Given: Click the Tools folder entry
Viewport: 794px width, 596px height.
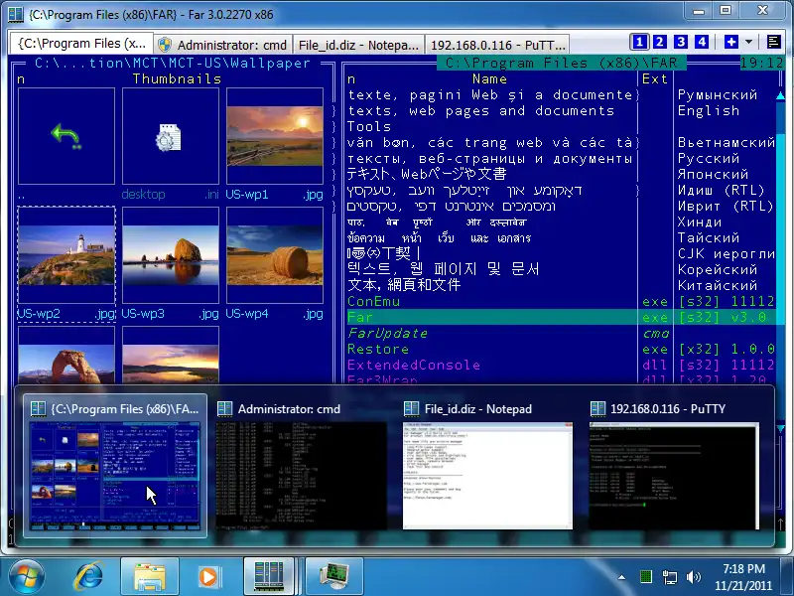Looking at the screenshot, I should [369, 127].
